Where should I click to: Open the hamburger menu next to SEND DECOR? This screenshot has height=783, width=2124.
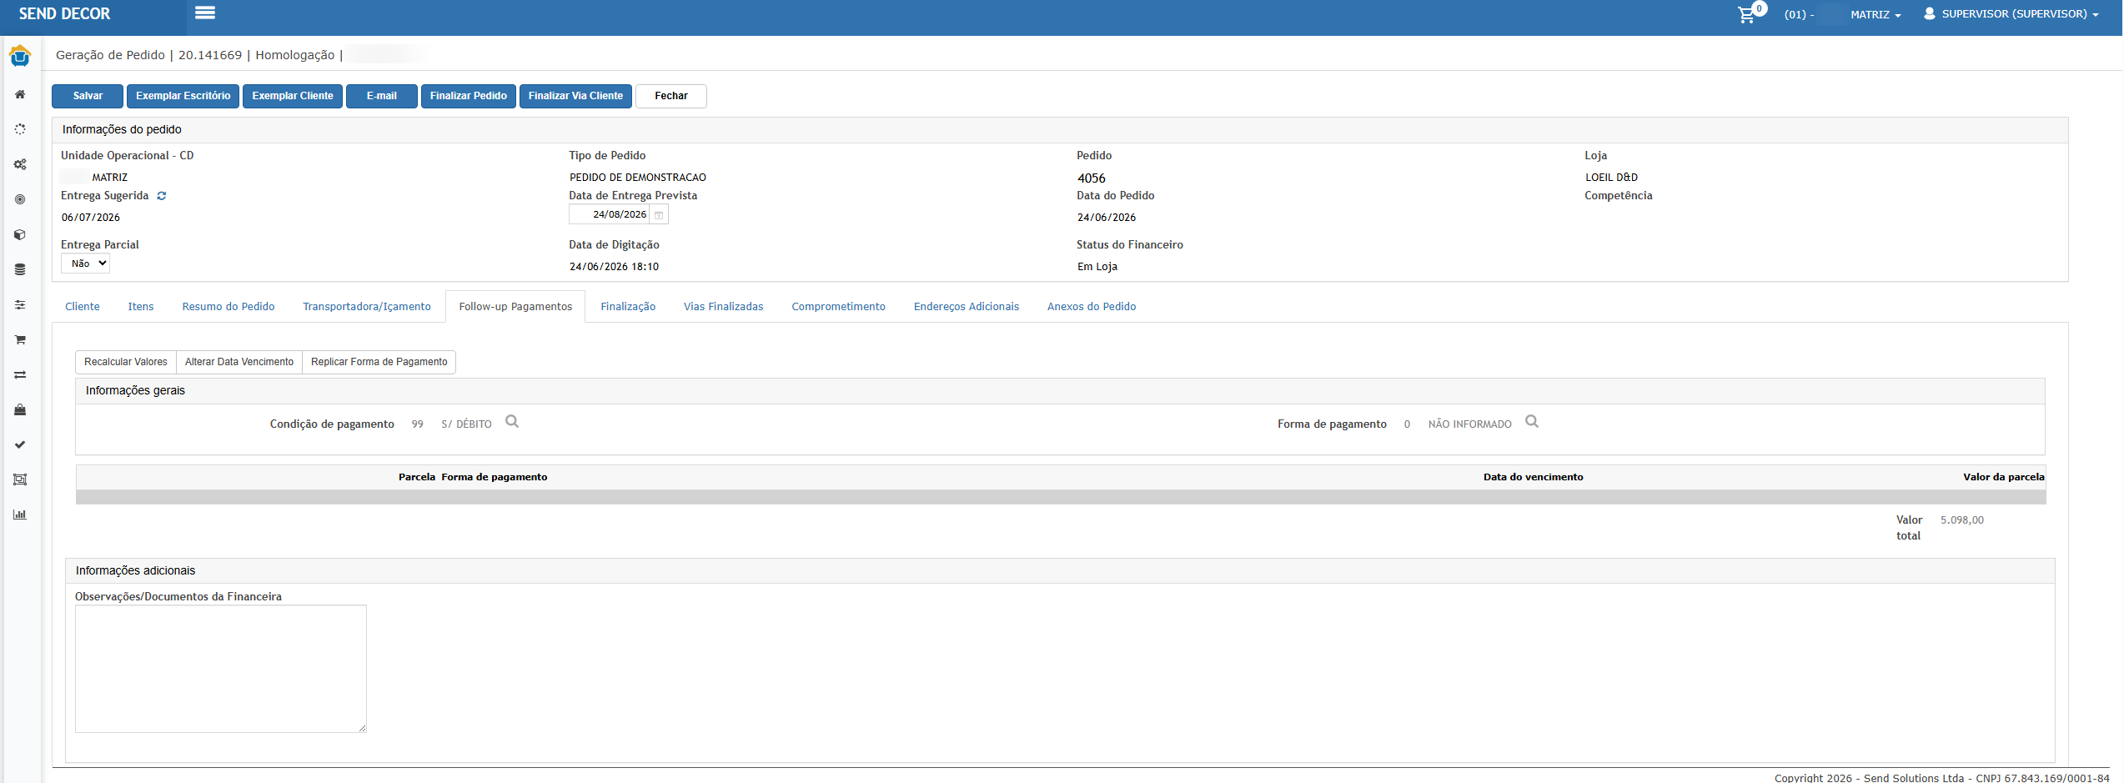pyautogui.click(x=205, y=13)
